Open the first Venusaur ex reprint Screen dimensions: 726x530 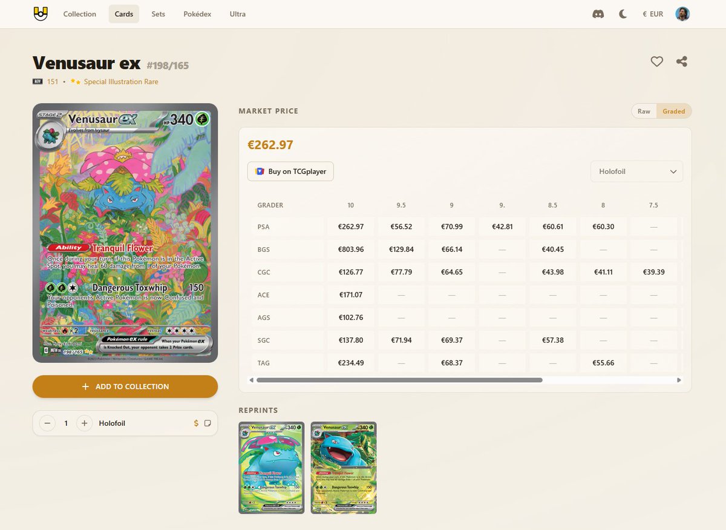(272, 468)
